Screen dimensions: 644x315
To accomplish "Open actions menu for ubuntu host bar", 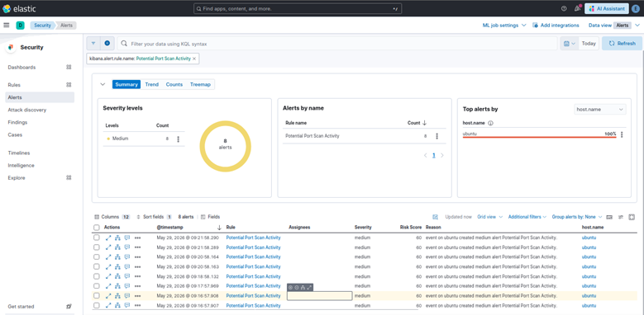I will tap(622, 134).
